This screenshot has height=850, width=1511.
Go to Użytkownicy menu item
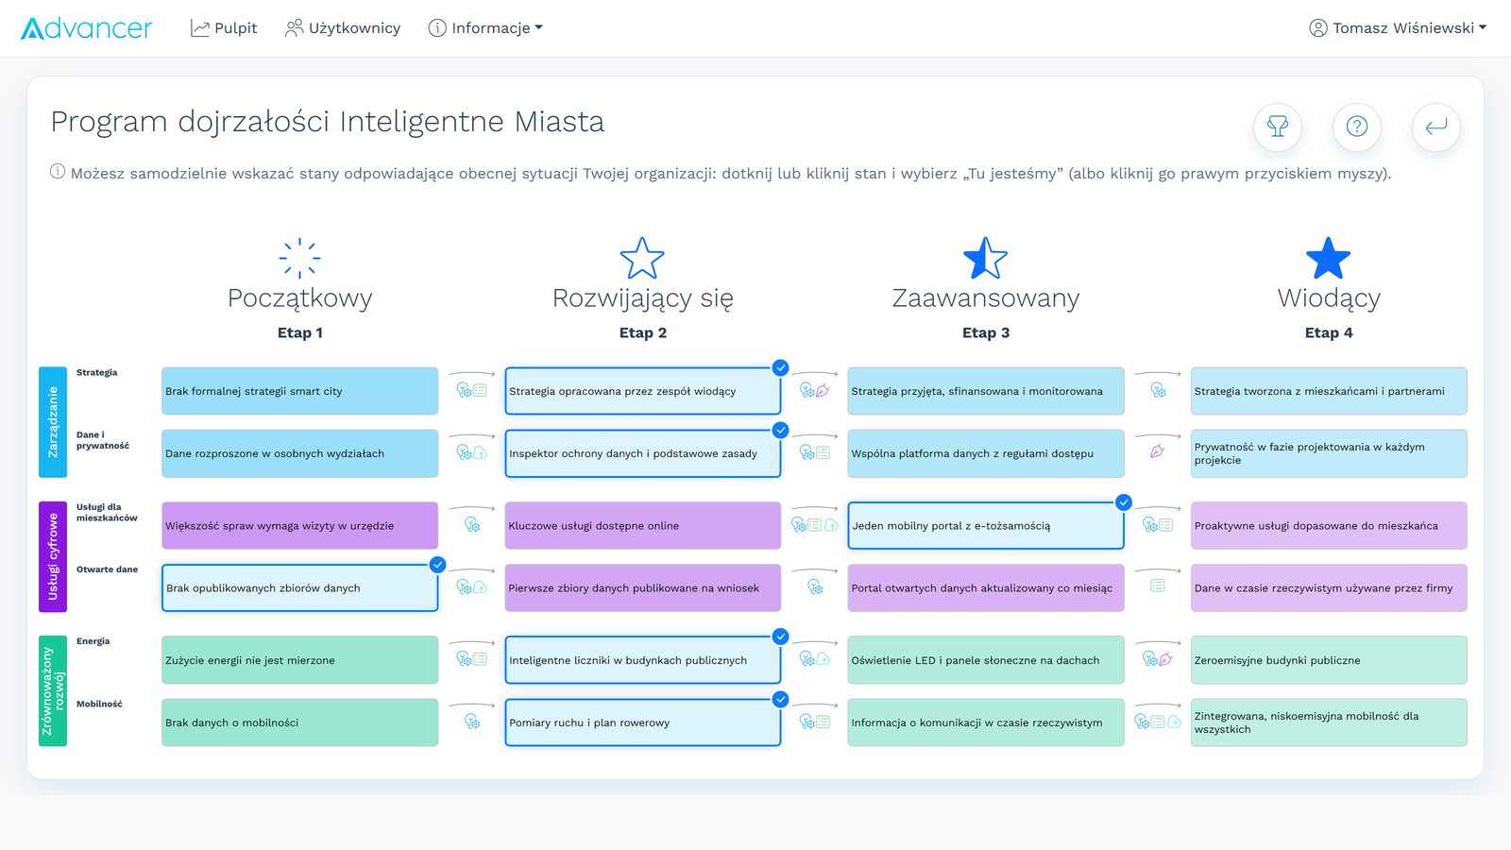pyautogui.click(x=343, y=28)
